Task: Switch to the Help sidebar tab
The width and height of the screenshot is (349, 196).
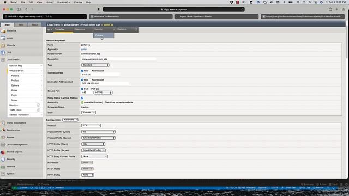Action: [x=21, y=25]
